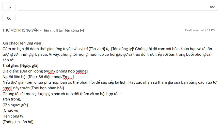Click the line 'Người liên hệ:'
221x131 pixels.
(38, 77)
